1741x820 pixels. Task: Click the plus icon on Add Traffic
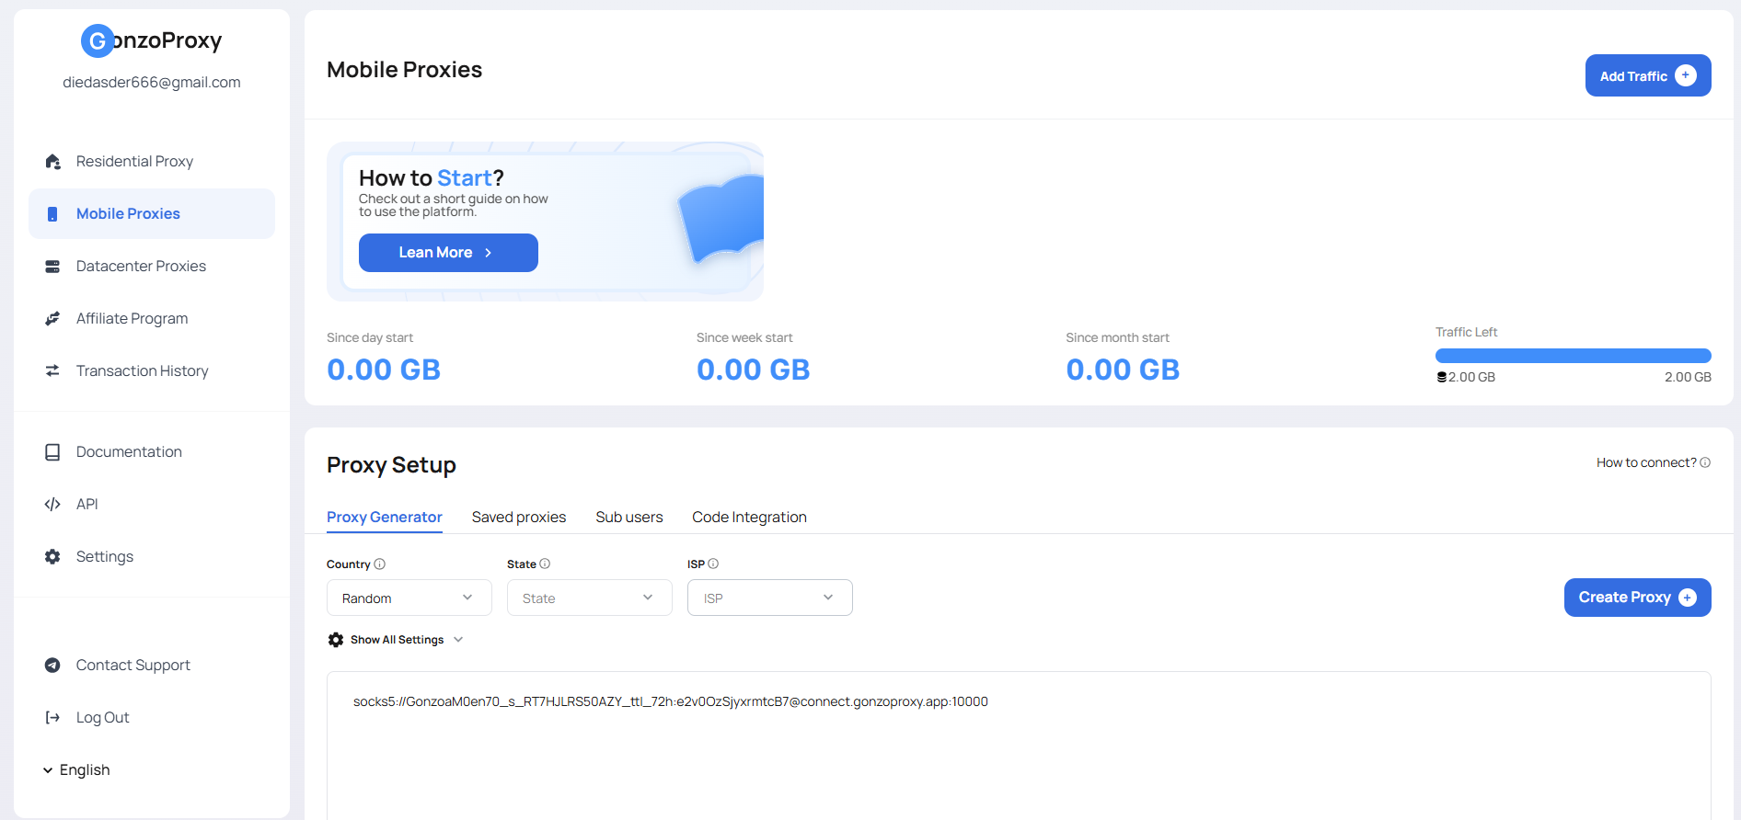click(1686, 75)
